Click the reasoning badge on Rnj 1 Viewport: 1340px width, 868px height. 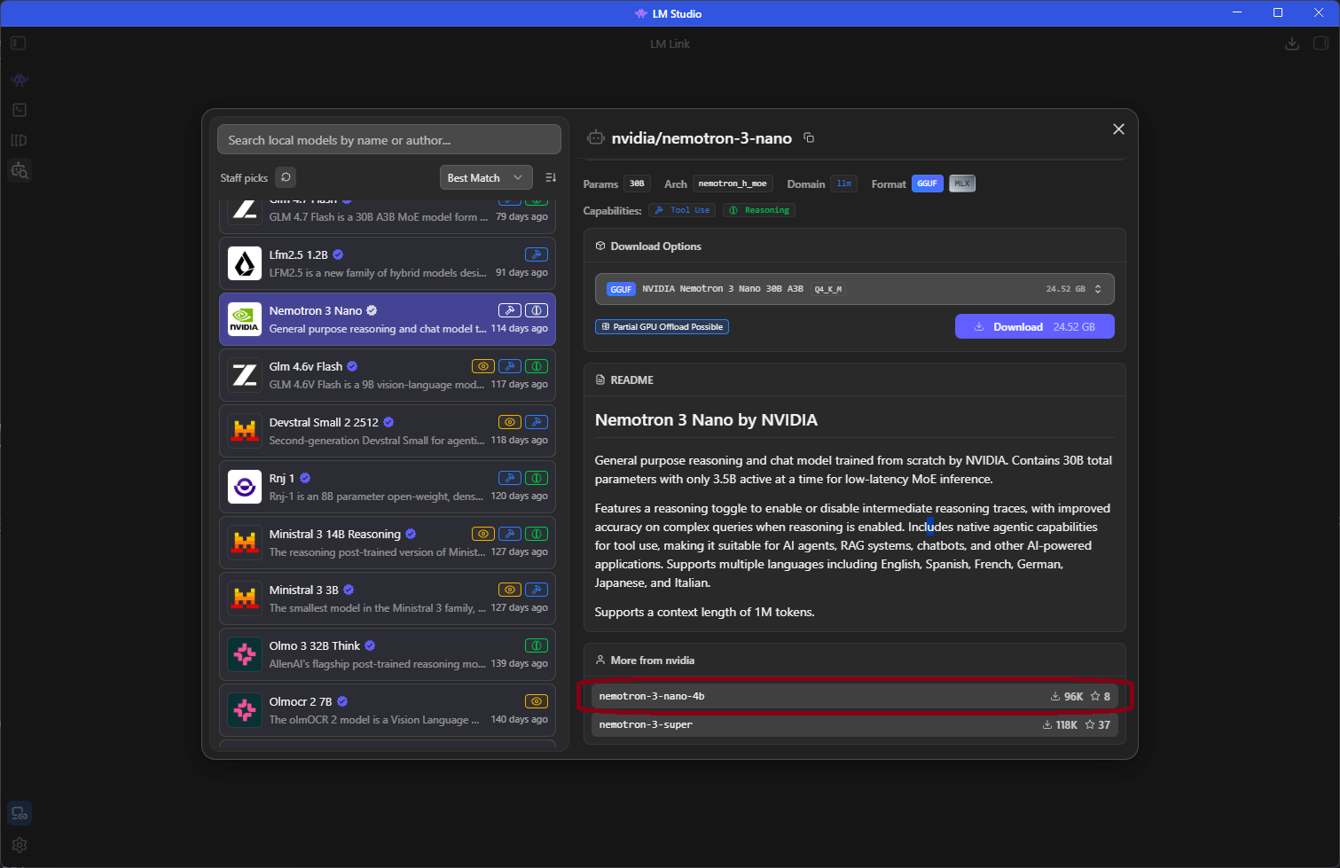(x=537, y=478)
